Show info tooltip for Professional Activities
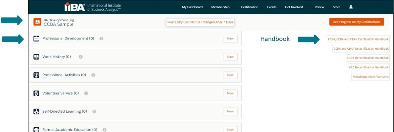 click(x=93, y=75)
